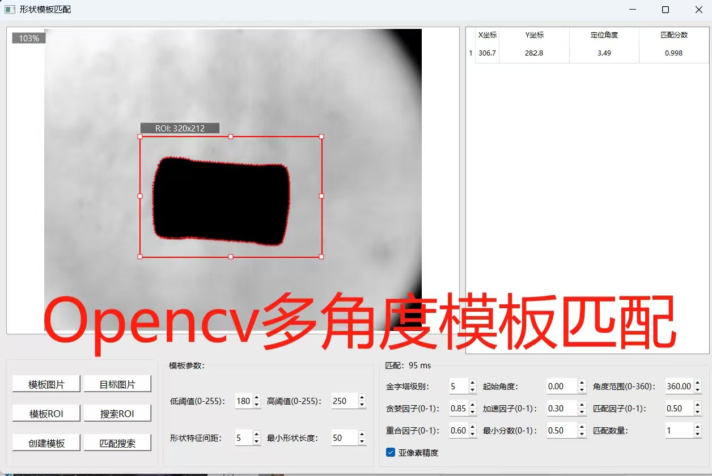The width and height of the screenshot is (712, 476).
Task: Click the ROI top-left corner handle
Action: pos(140,136)
